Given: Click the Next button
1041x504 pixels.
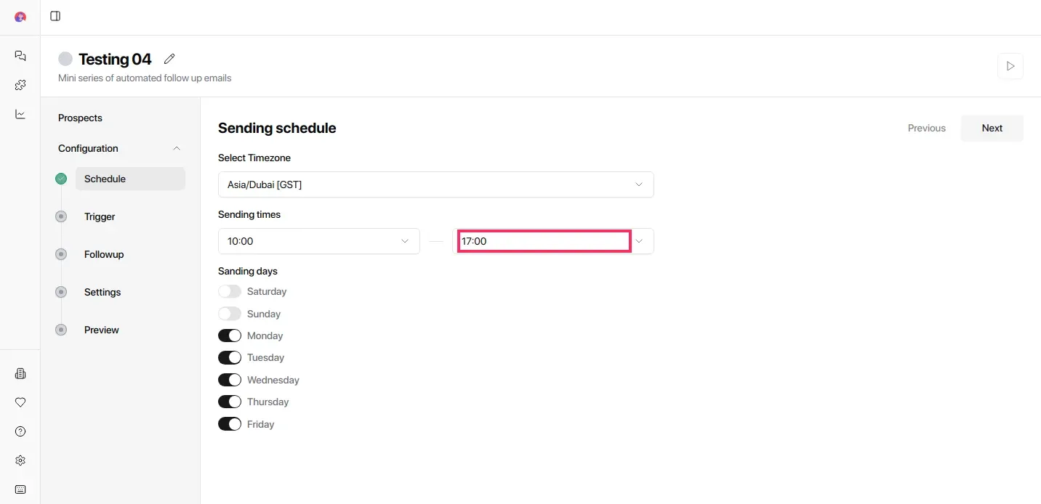Looking at the screenshot, I should pos(992,128).
